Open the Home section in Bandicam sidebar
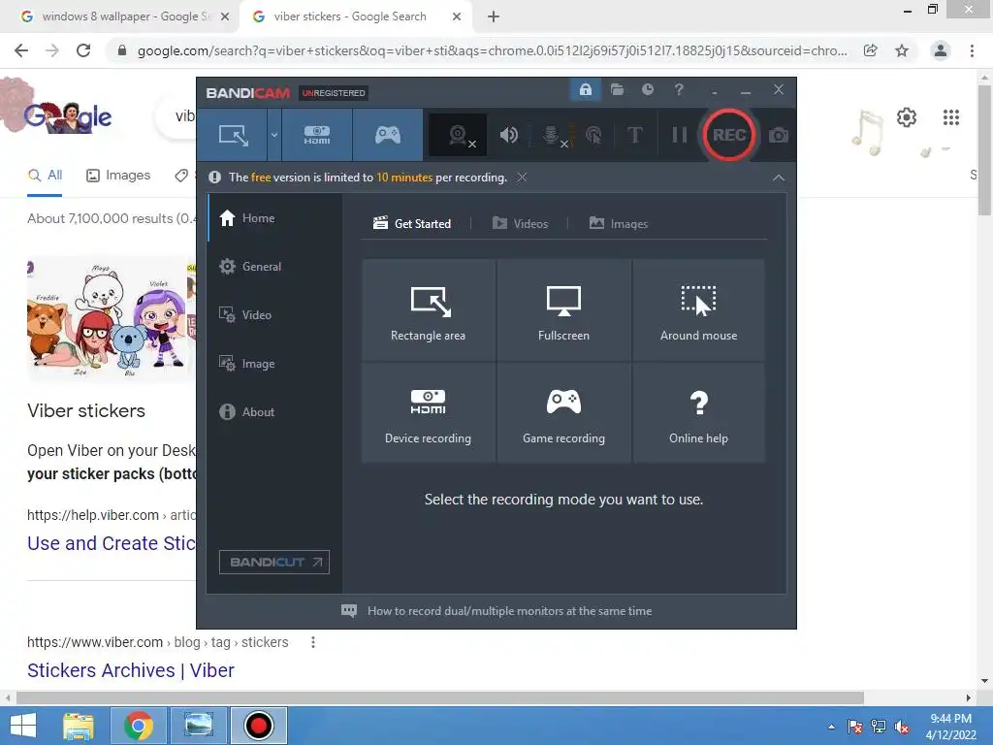993x745 pixels. point(275,218)
